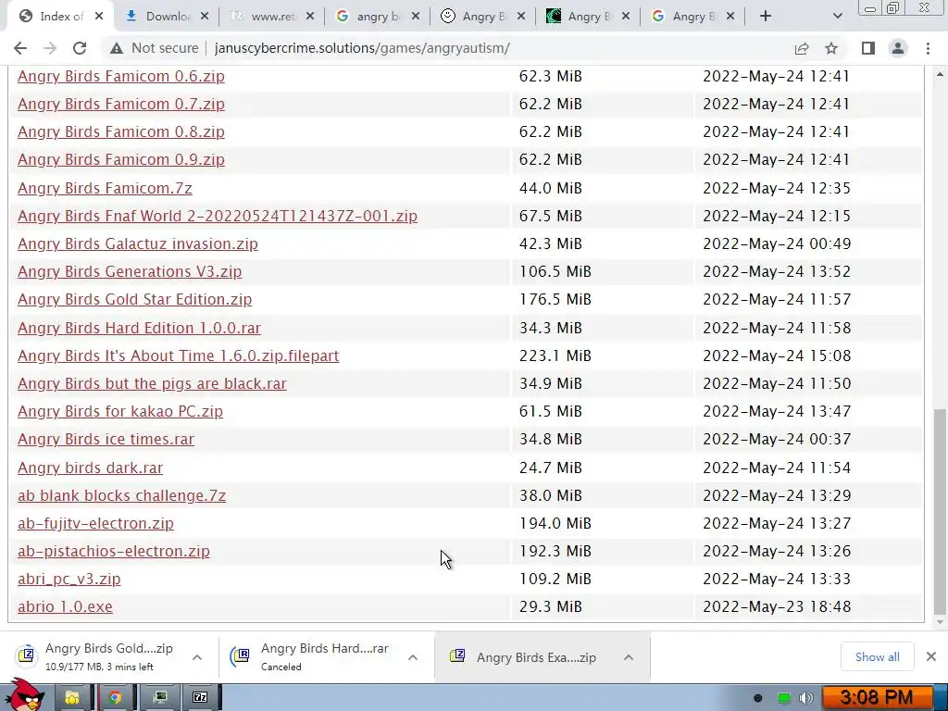The image size is (948, 711).
Task: Open the Not secure site warning icon
Action: tap(117, 48)
